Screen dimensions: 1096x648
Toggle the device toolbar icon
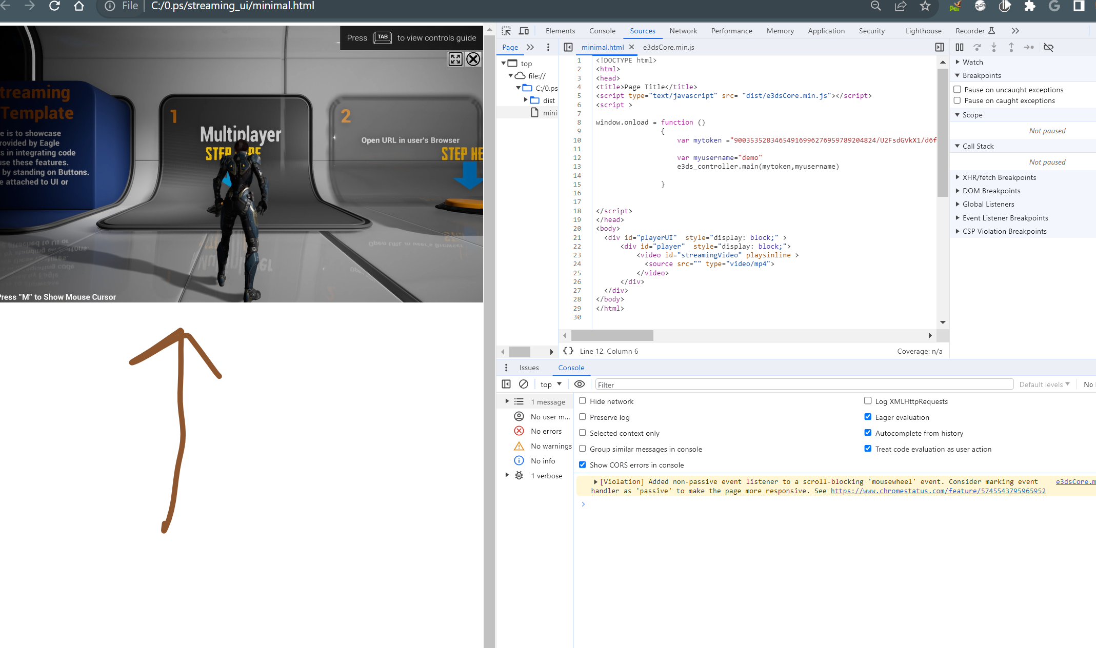pos(524,31)
